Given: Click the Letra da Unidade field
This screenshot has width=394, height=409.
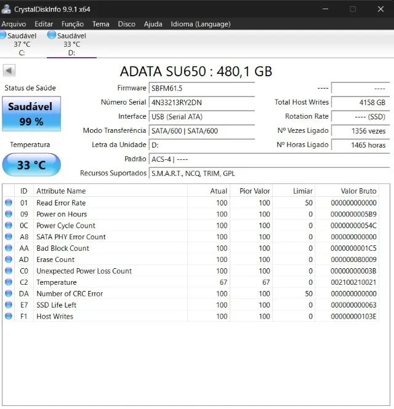Looking at the screenshot, I should pyautogui.click(x=201, y=145).
